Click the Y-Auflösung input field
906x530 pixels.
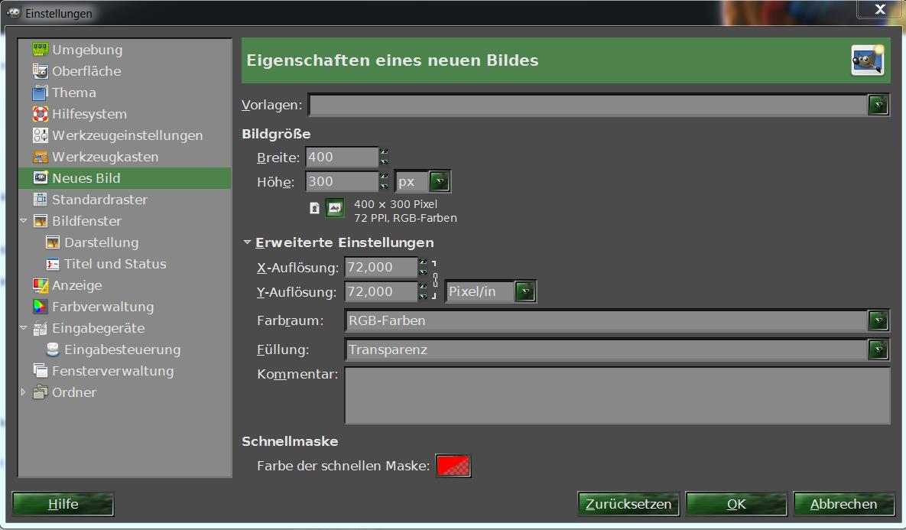[381, 291]
